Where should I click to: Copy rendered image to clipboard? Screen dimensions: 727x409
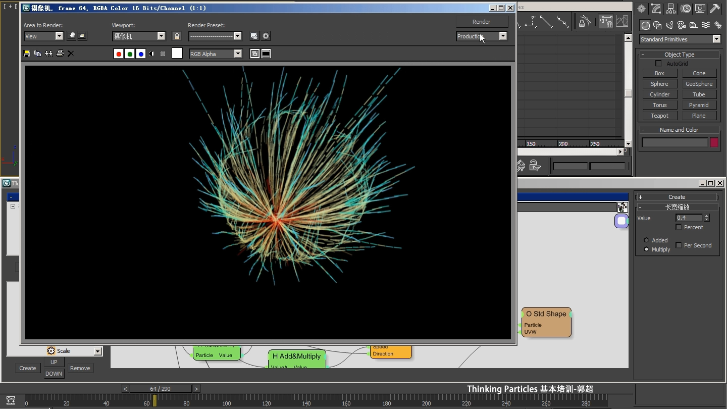pyautogui.click(x=37, y=54)
